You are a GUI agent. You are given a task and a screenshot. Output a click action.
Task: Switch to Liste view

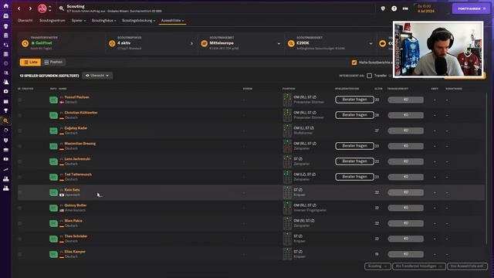coord(30,63)
